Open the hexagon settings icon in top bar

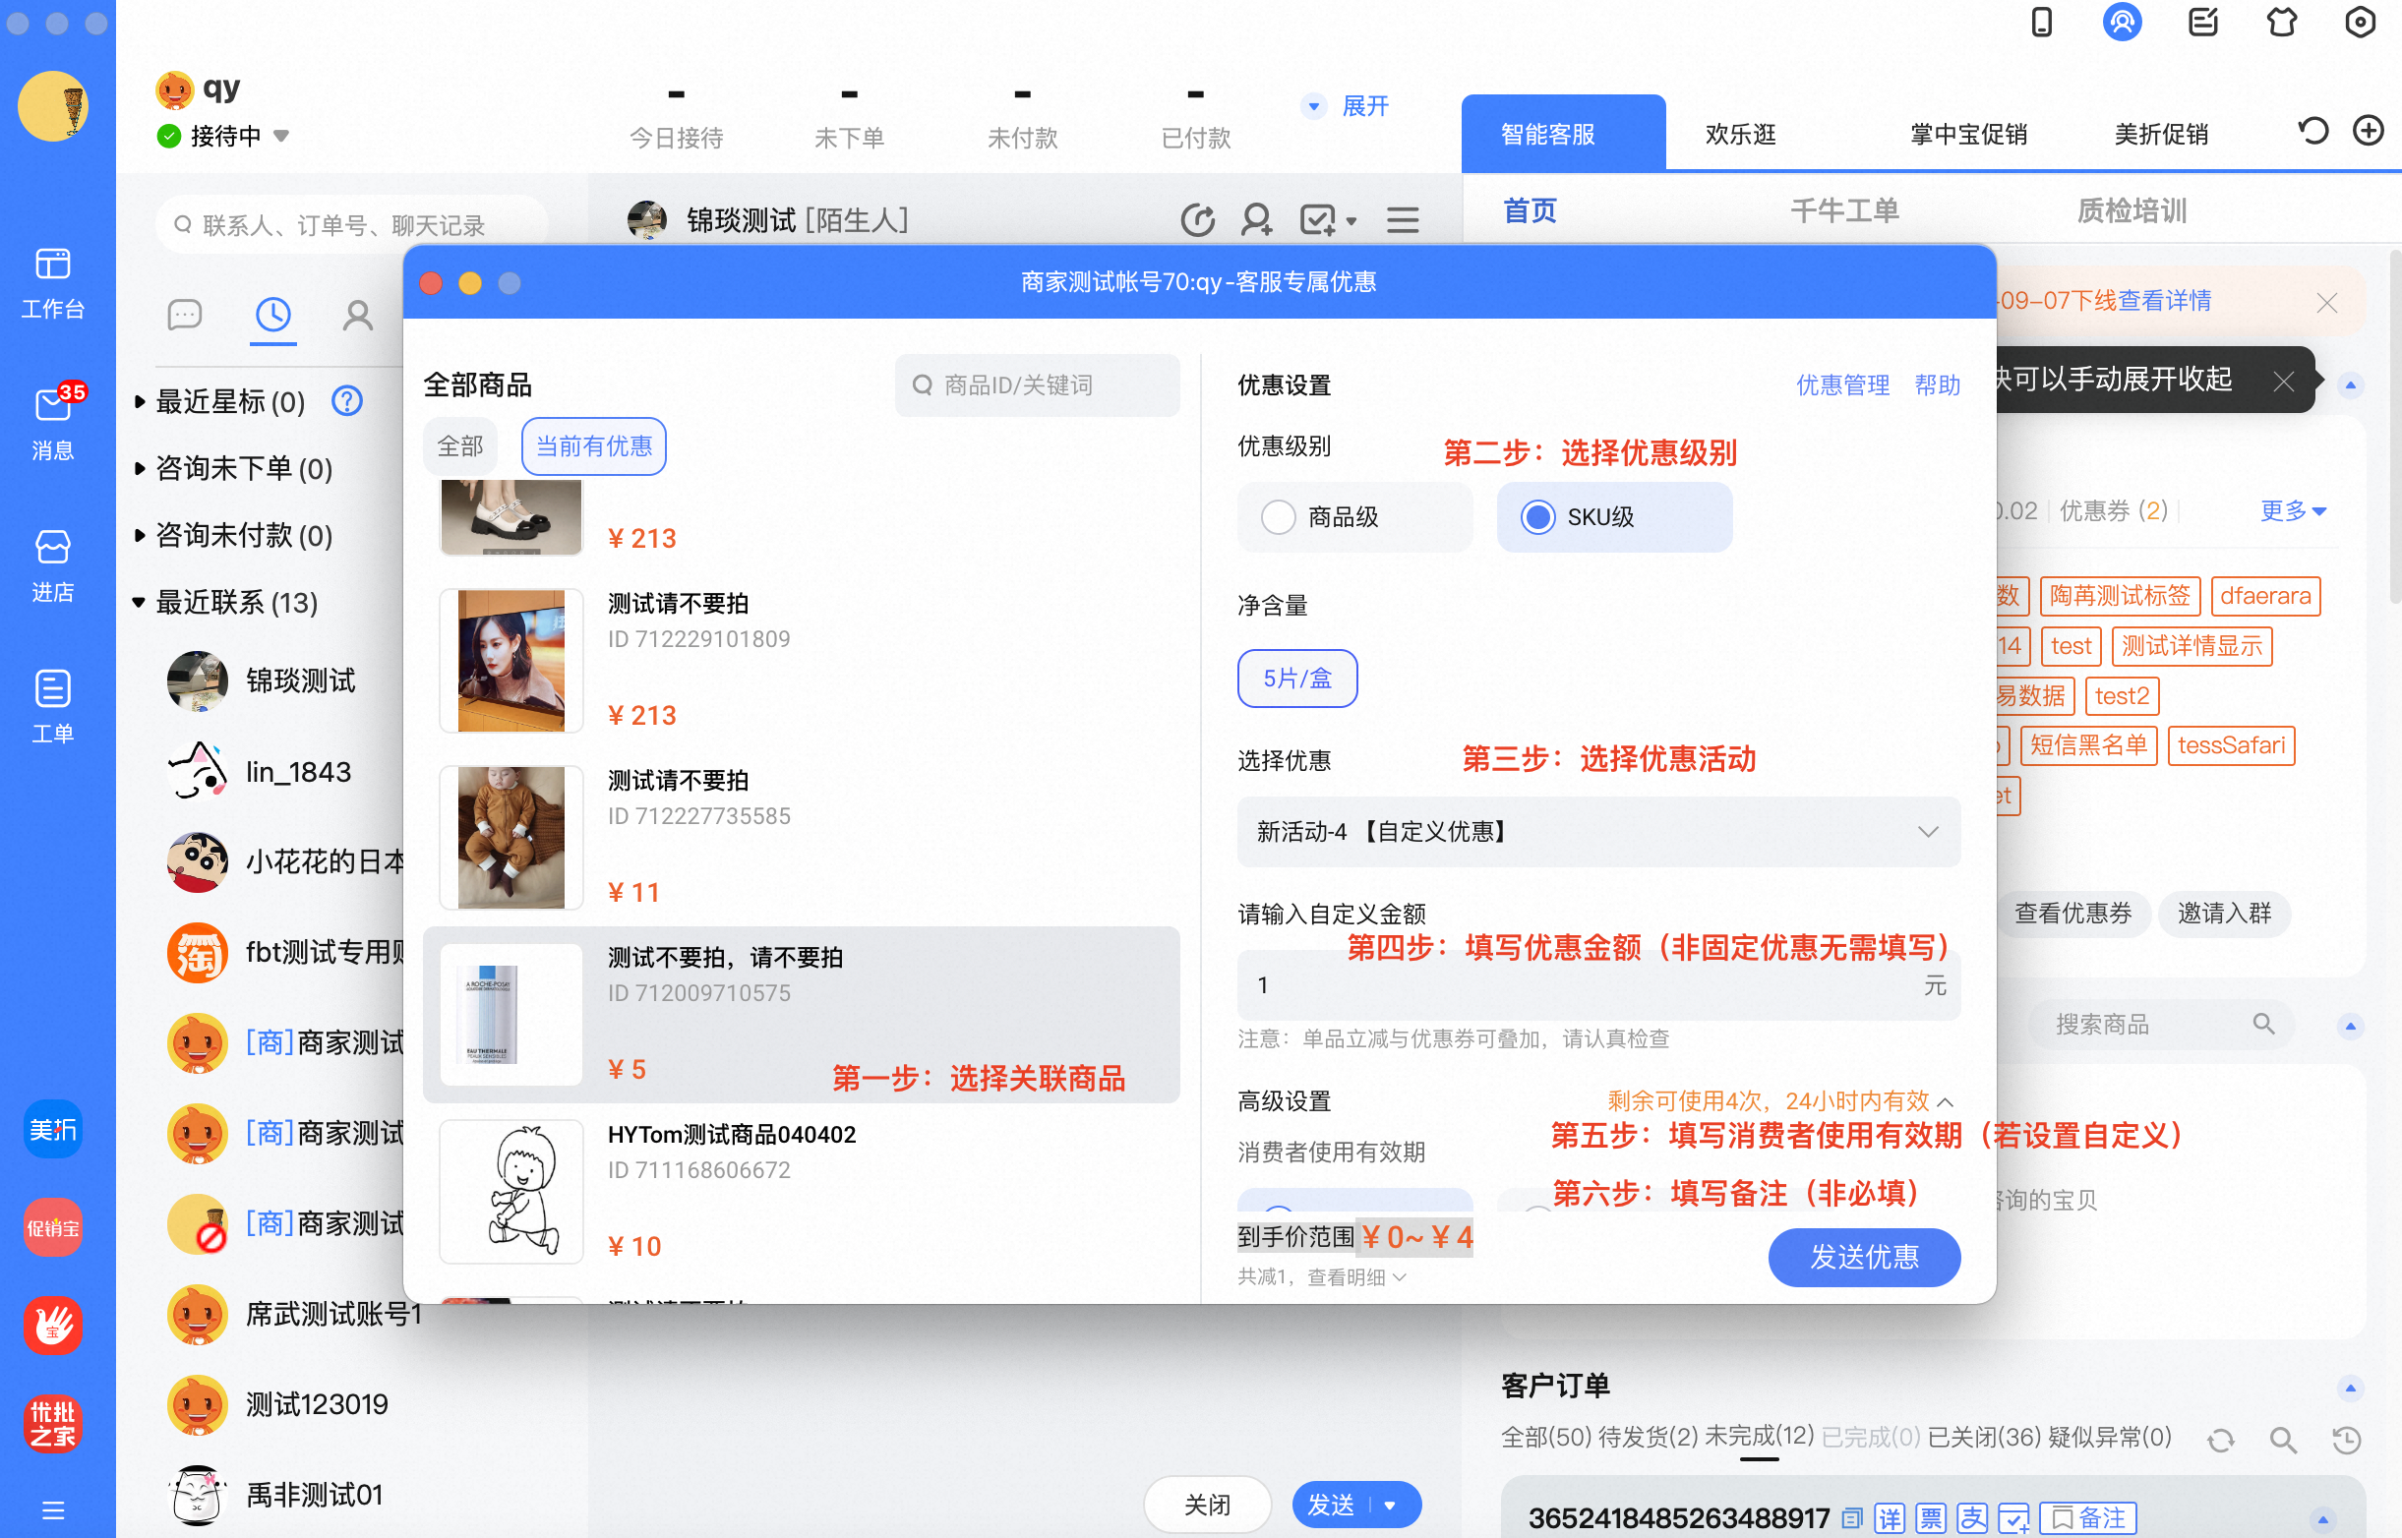point(2360,22)
